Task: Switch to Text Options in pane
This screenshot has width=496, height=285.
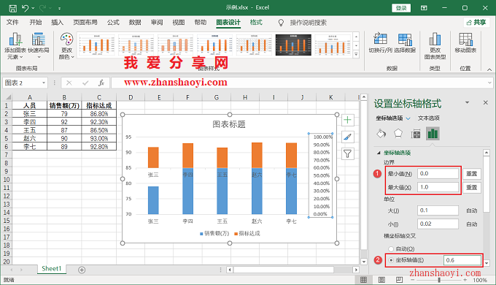Action: [429, 118]
